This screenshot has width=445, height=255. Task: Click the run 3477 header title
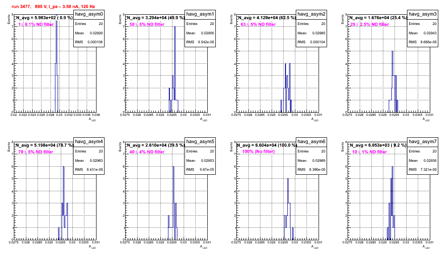[x=53, y=7]
